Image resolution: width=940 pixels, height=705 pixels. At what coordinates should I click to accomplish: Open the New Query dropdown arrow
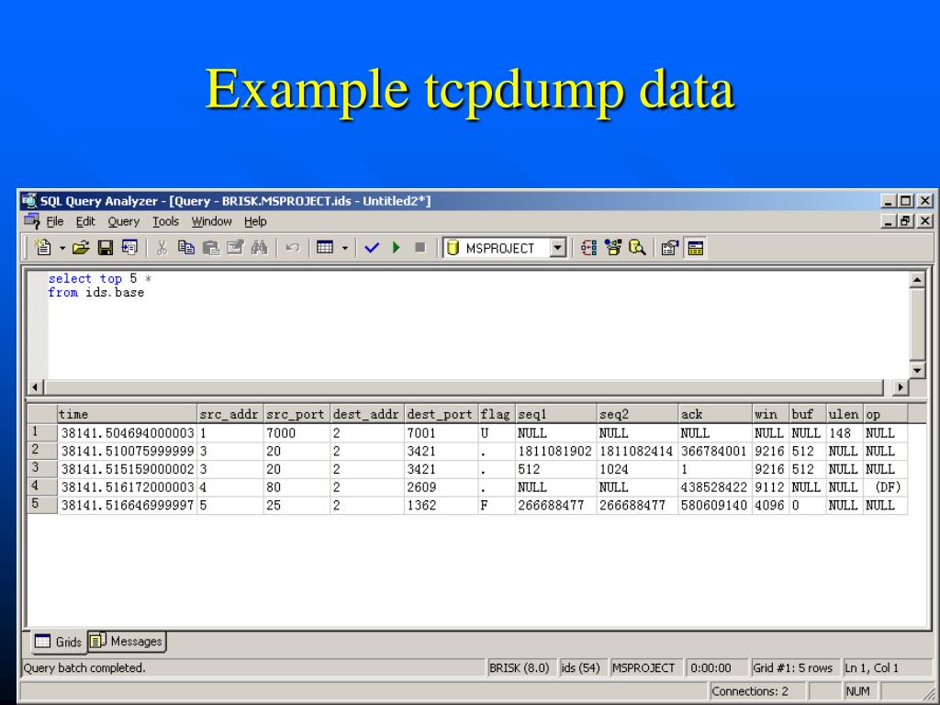[x=62, y=248]
